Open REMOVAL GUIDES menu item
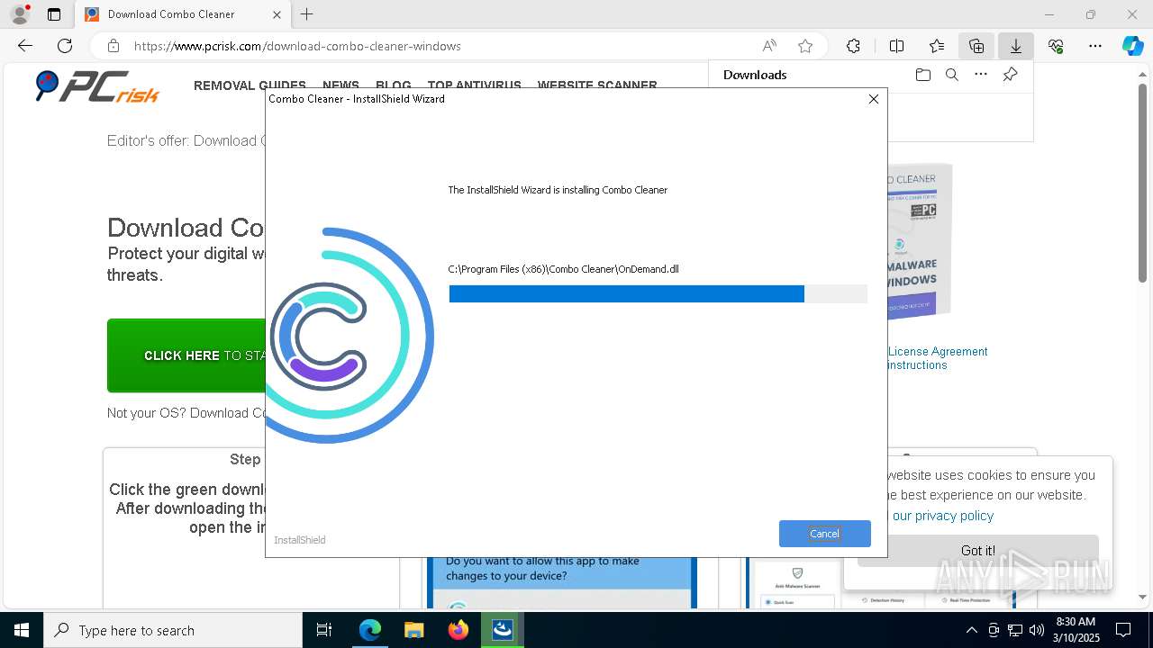The height and width of the screenshot is (648, 1153). pos(250,85)
